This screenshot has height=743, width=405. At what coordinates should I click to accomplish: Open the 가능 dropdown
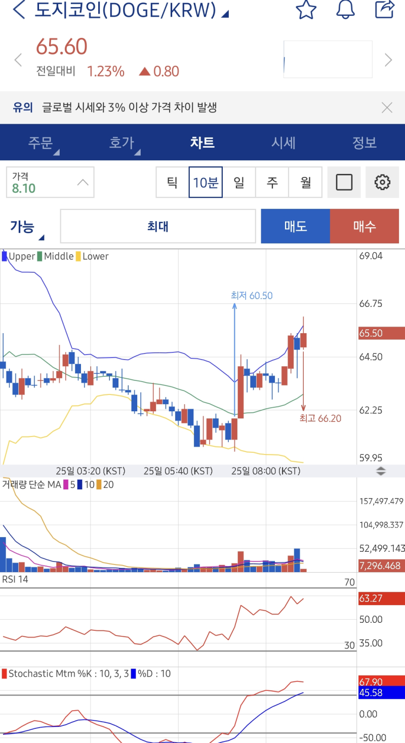tap(26, 227)
